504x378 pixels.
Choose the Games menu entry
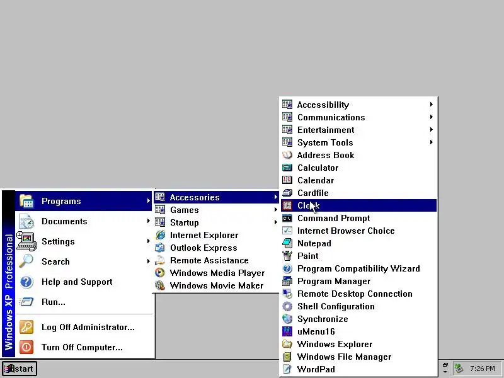tap(216, 210)
